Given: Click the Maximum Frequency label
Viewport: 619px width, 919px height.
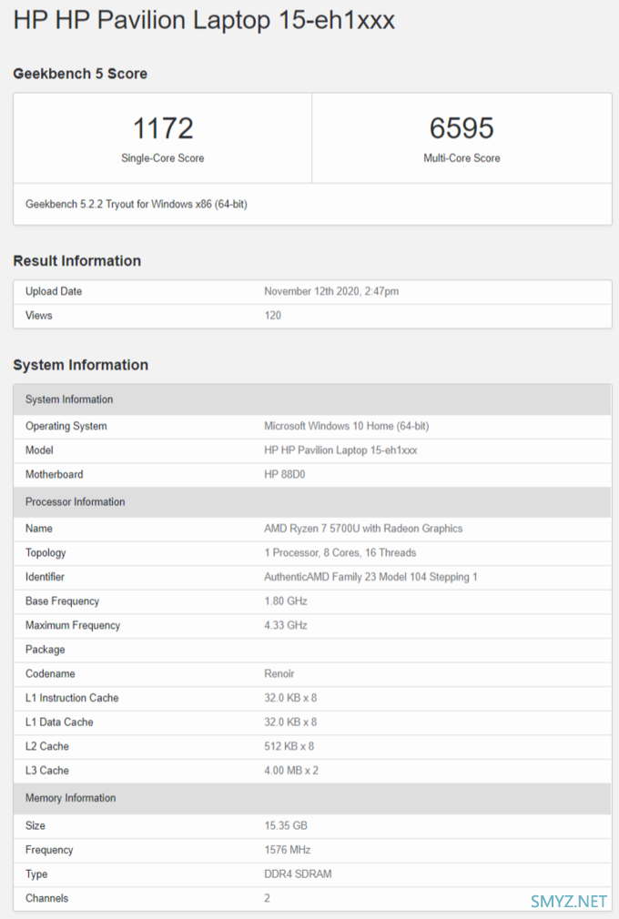Looking at the screenshot, I should point(73,625).
